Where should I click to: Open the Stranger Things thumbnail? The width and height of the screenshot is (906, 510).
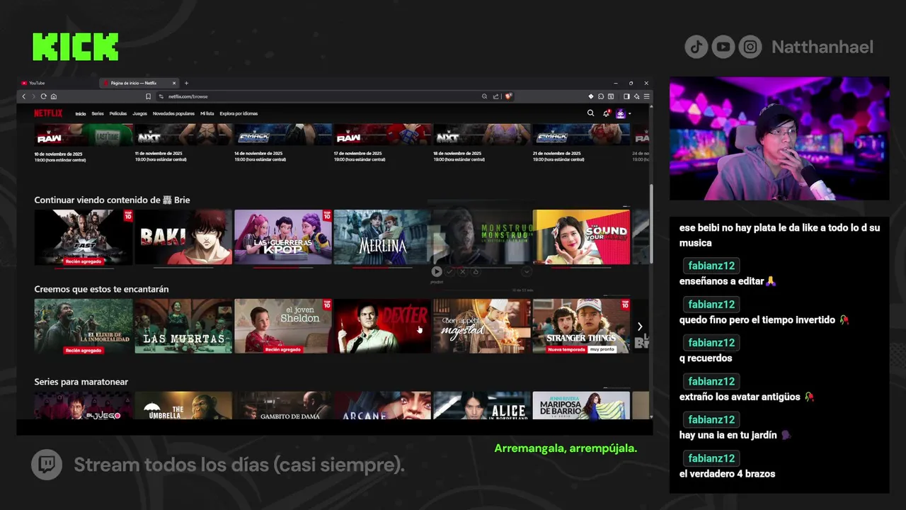(581, 326)
